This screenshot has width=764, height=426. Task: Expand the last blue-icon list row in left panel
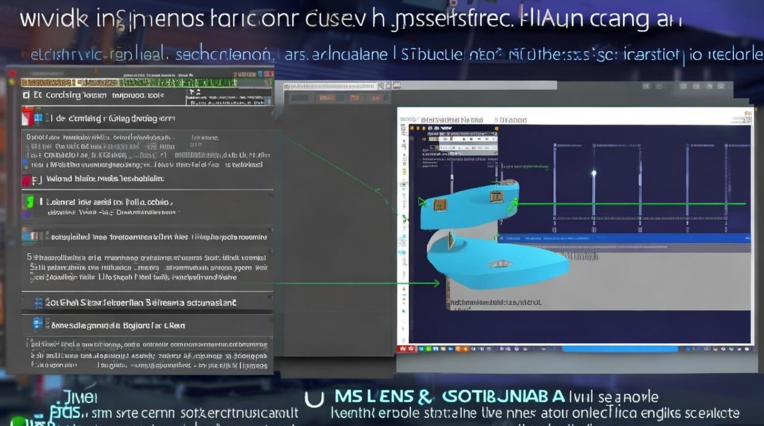[x=147, y=325]
